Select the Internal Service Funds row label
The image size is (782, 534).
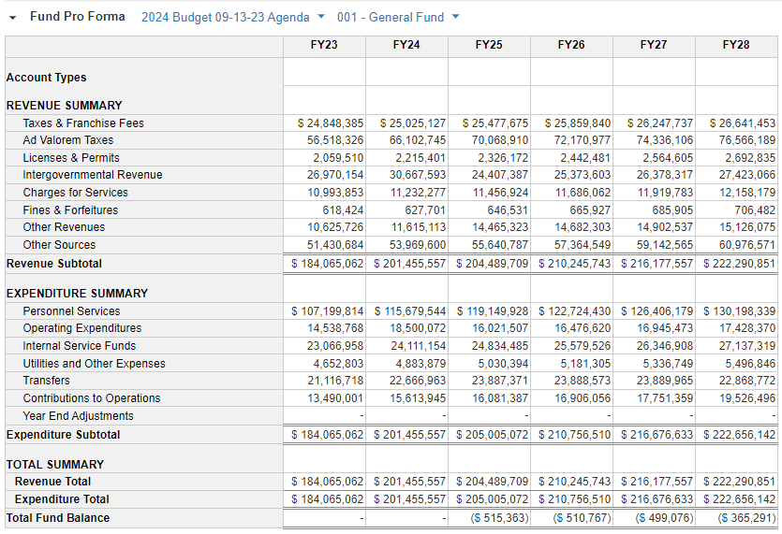pos(78,346)
